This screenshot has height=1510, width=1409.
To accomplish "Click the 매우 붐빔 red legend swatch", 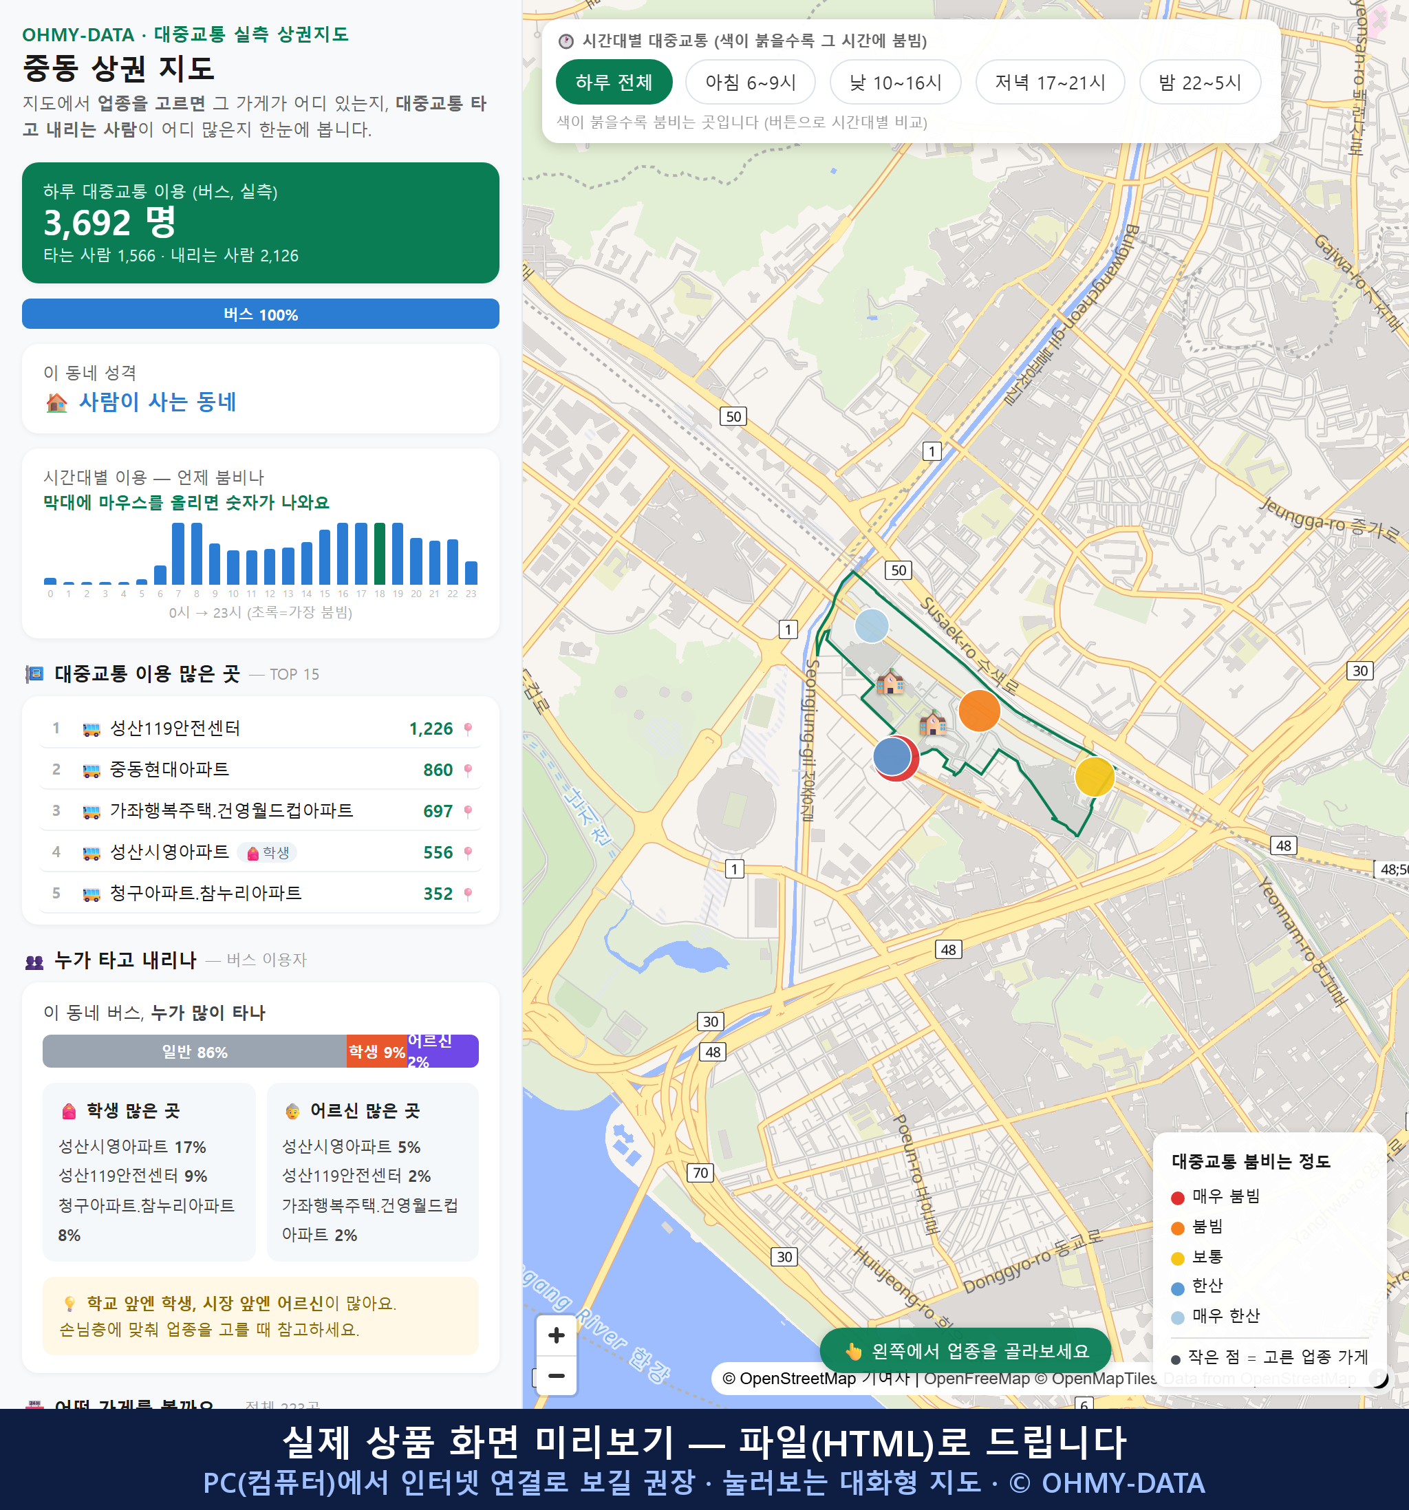I will point(1177,1198).
